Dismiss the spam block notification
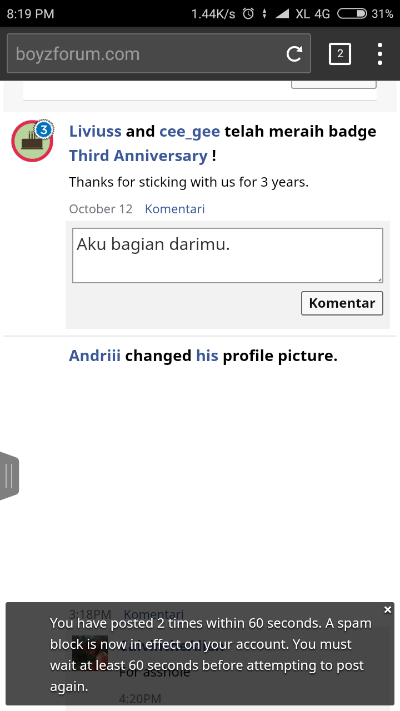 point(388,610)
